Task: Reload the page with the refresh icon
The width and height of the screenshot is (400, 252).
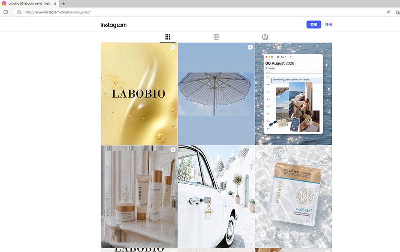Action: (5, 12)
